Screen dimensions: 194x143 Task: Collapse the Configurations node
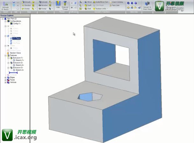pyautogui.click(x=5, y=21)
